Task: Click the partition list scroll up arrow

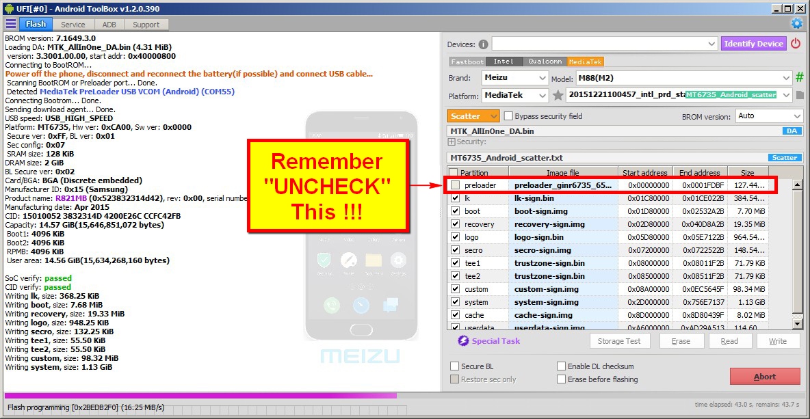Action: (798, 185)
